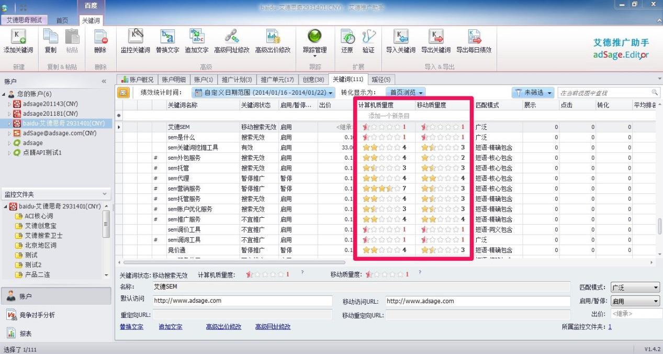Click the 默认访问 URL input field

click(x=243, y=301)
